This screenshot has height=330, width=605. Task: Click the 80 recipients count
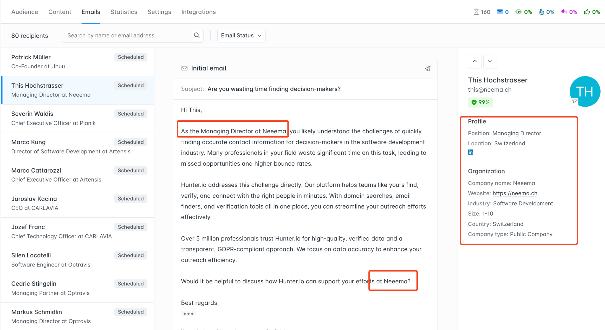pos(30,36)
